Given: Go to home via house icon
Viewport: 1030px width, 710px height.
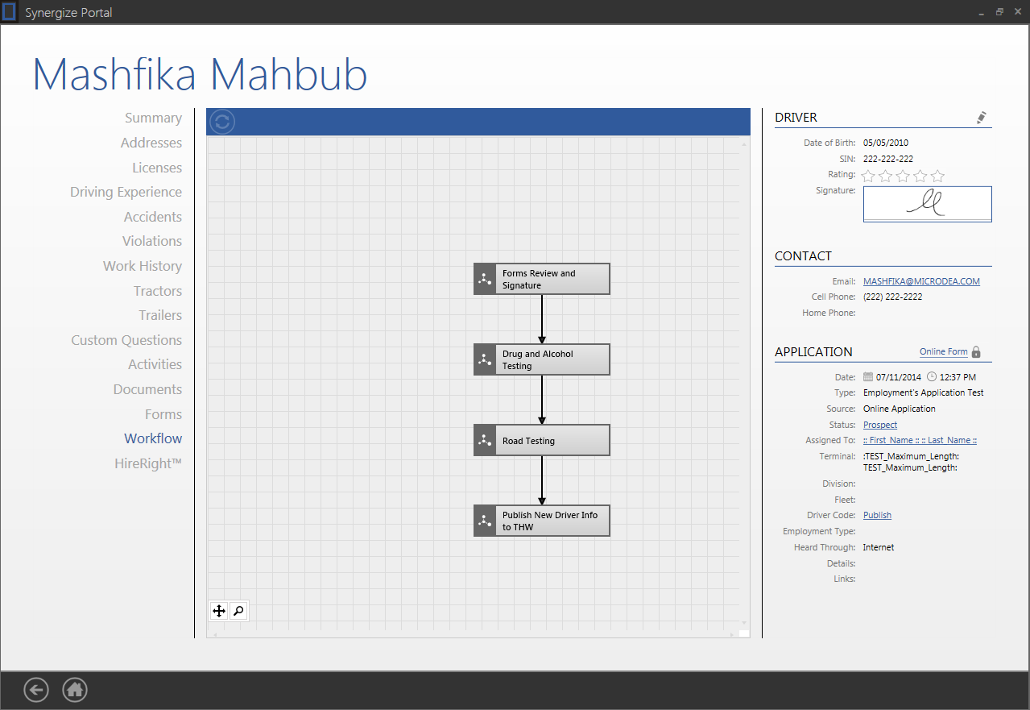Looking at the screenshot, I should pyautogui.click(x=75, y=690).
